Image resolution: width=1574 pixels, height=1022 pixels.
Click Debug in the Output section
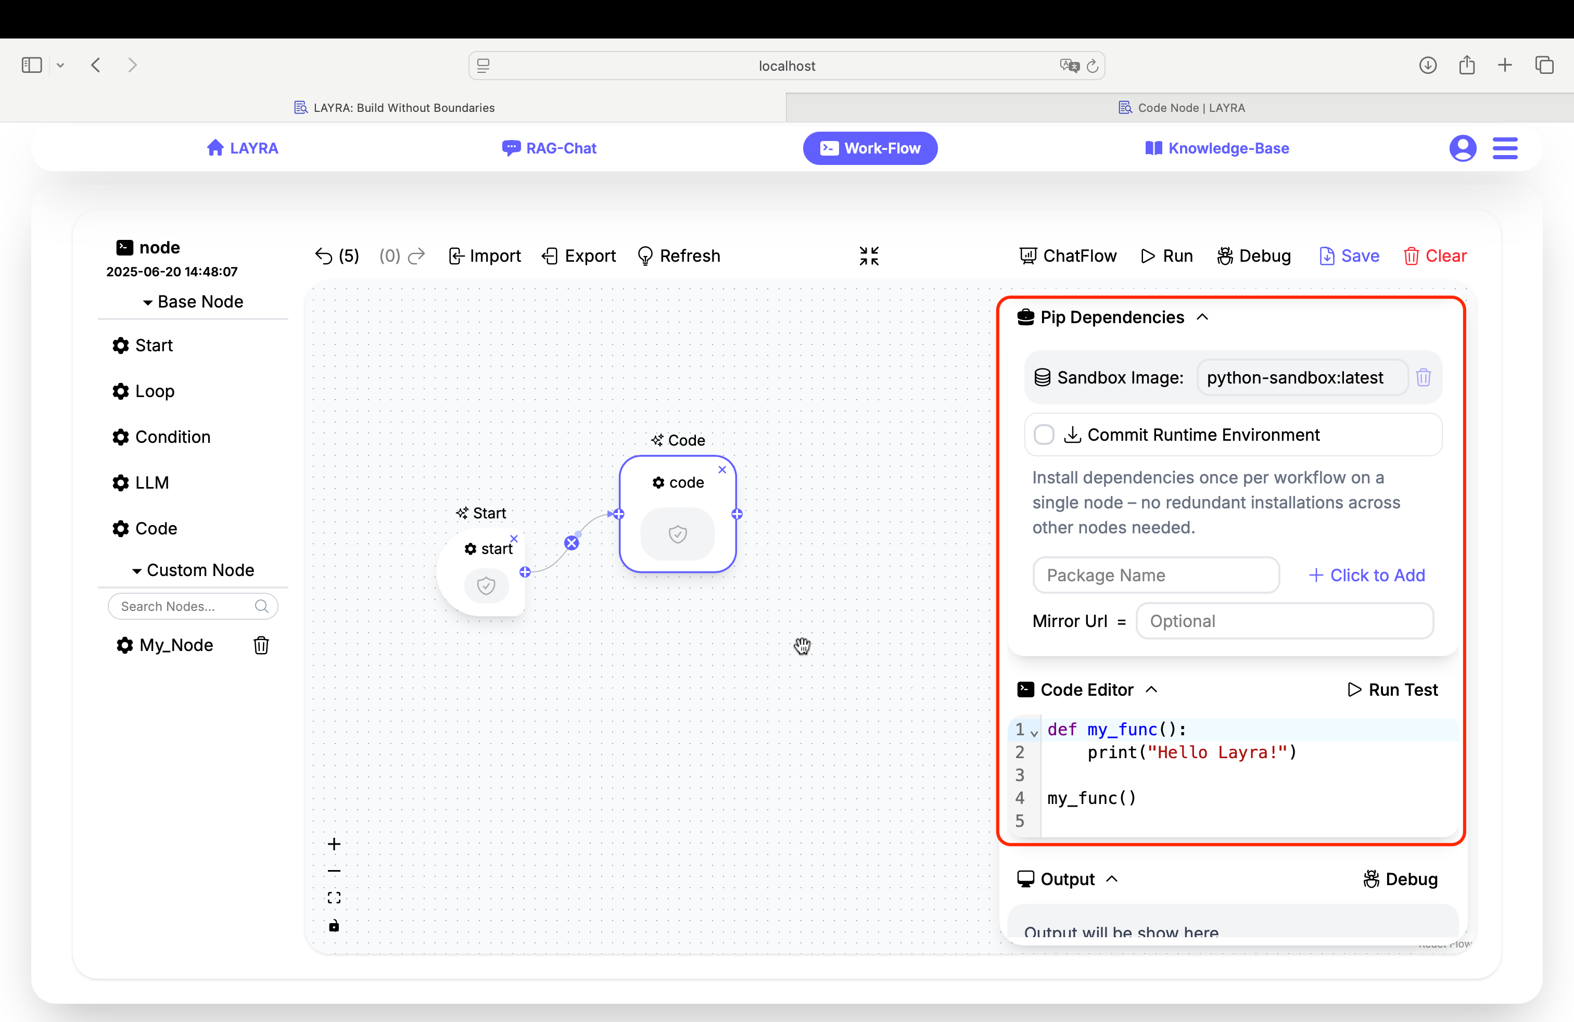click(1401, 879)
